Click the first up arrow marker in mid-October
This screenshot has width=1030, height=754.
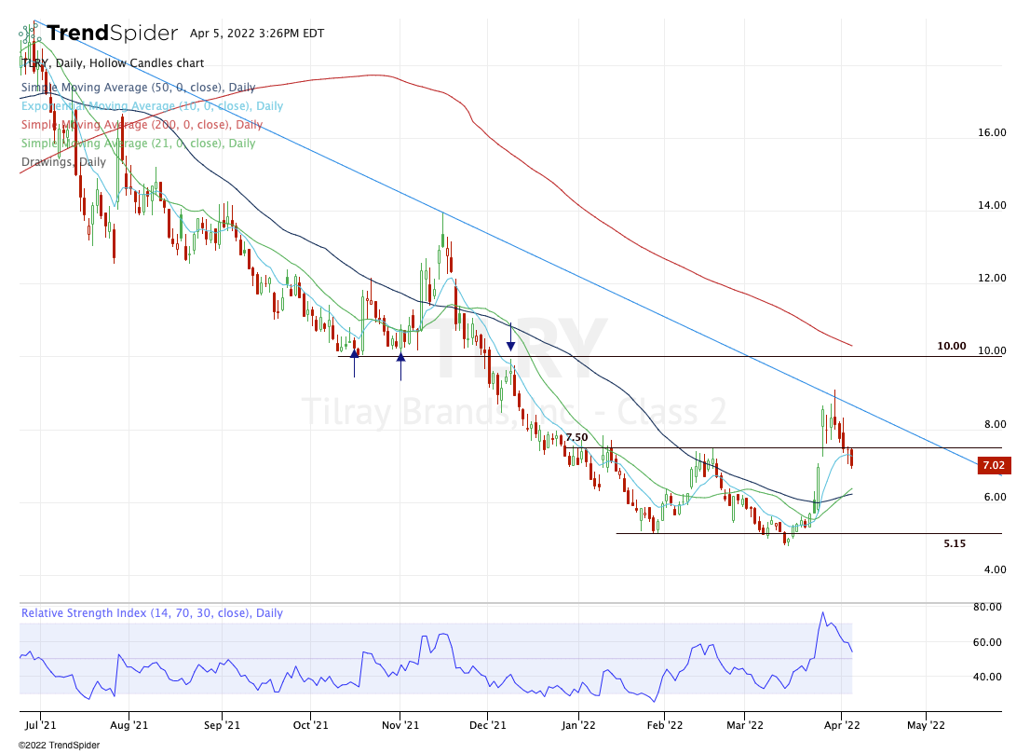pyautogui.click(x=354, y=363)
